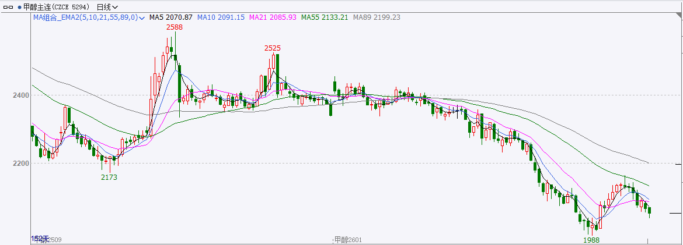Open the 日线 period dropdown
Viewport: 683px width, 245px height.
[106, 7]
